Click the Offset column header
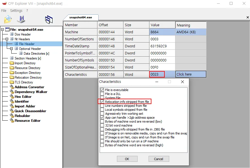Screen dimensions: 250x168 coord(110,25)
